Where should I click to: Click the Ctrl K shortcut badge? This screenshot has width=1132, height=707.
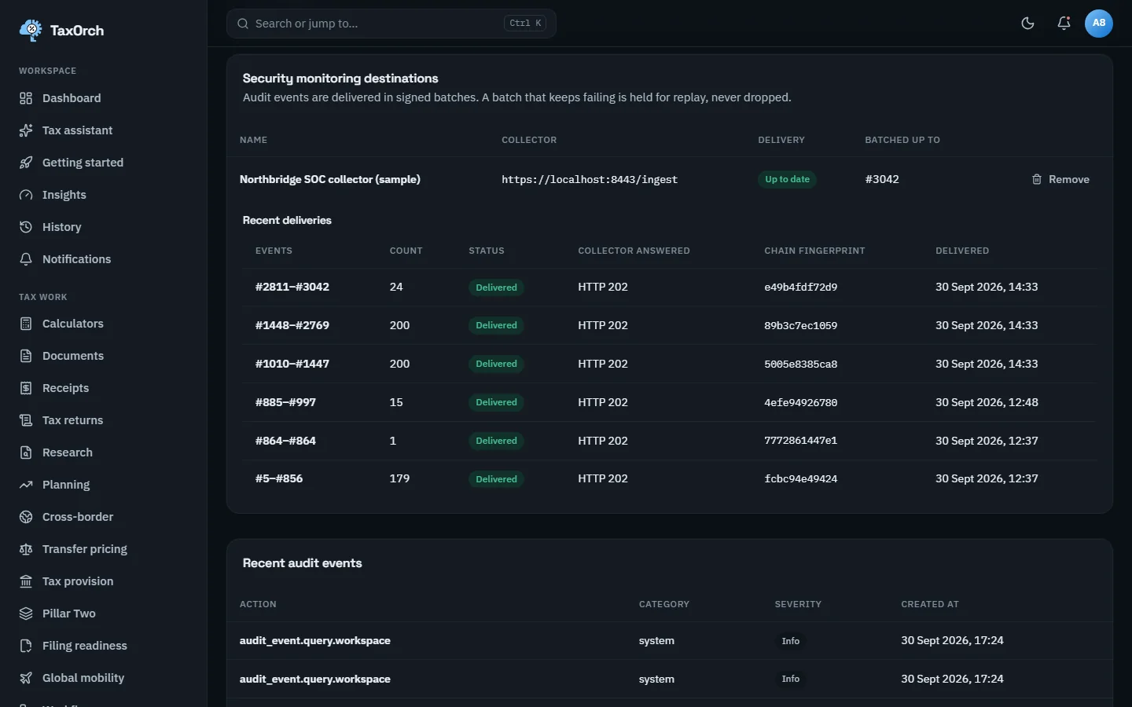click(525, 24)
